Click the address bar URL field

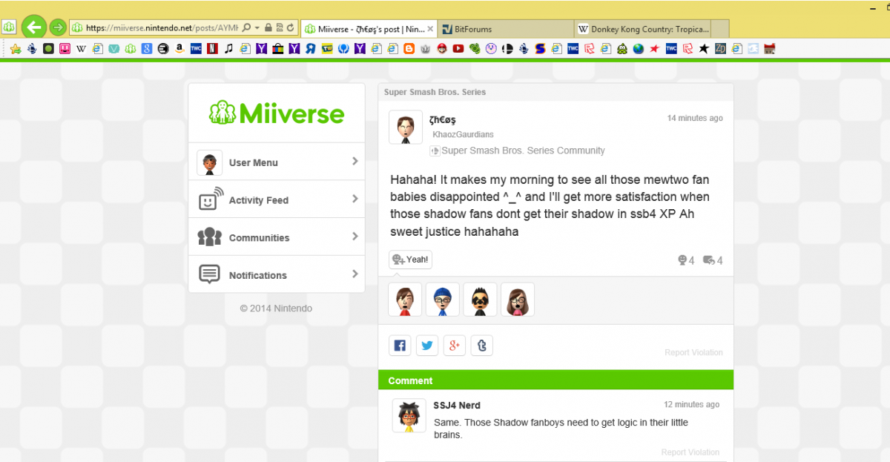pos(159,28)
